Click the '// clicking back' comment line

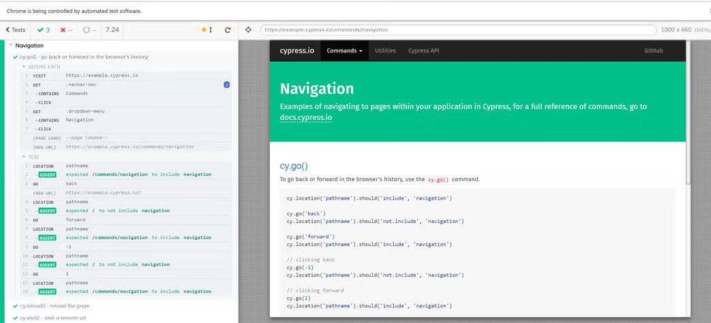coord(311,260)
